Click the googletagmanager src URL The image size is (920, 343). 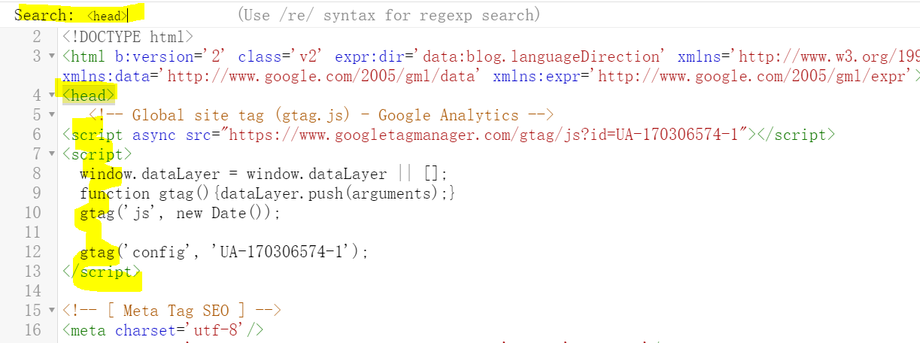tap(486, 135)
